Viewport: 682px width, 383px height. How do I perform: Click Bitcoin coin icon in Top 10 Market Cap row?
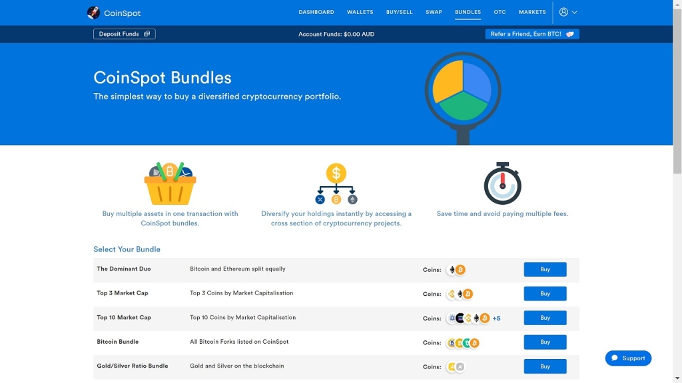pos(485,319)
